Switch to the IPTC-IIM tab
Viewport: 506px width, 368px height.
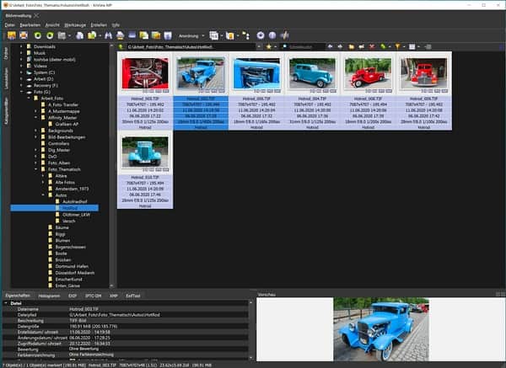click(x=93, y=296)
